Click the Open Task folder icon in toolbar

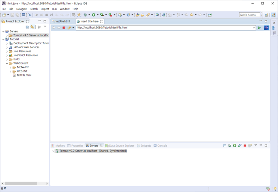tap(142, 15)
